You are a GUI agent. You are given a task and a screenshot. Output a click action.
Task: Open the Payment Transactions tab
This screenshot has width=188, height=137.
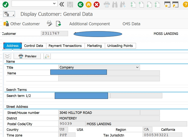pyautogui.click(x=65, y=46)
